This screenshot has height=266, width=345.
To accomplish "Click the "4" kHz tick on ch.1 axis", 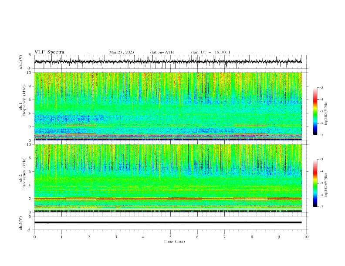I will click(30, 113).
